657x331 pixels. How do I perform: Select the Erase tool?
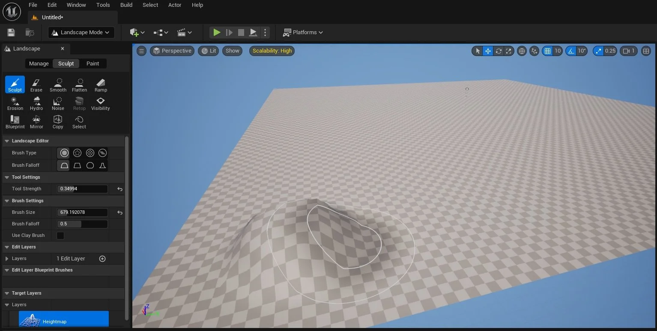pos(36,84)
